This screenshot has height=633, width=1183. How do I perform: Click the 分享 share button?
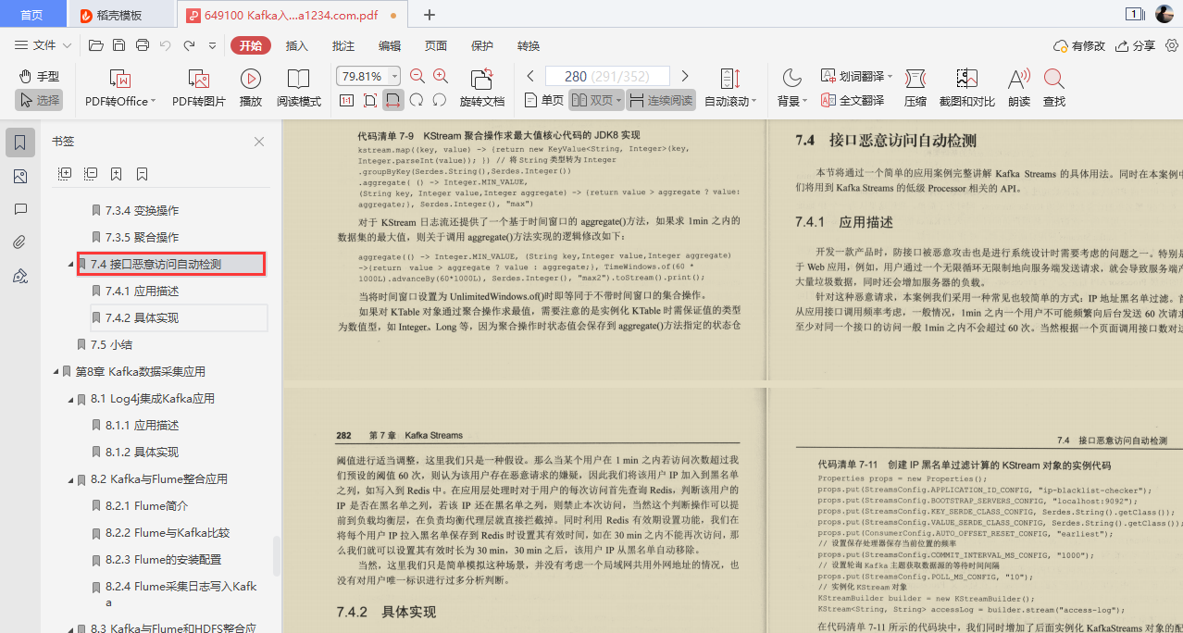tap(1139, 43)
